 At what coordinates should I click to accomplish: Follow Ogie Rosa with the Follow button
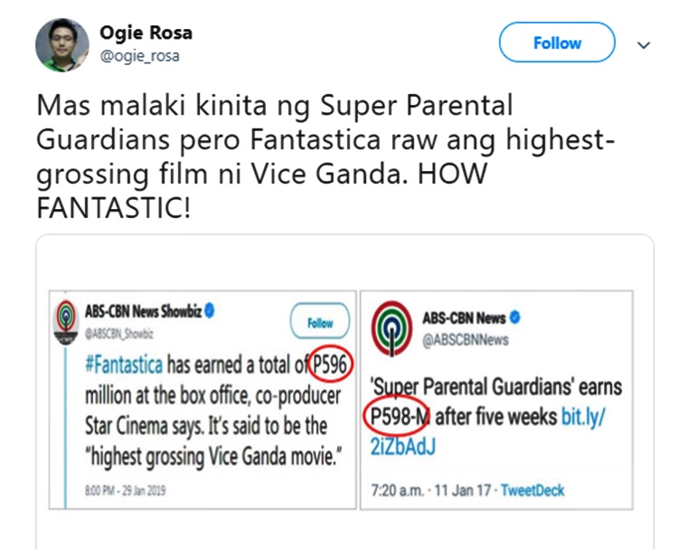point(556,43)
